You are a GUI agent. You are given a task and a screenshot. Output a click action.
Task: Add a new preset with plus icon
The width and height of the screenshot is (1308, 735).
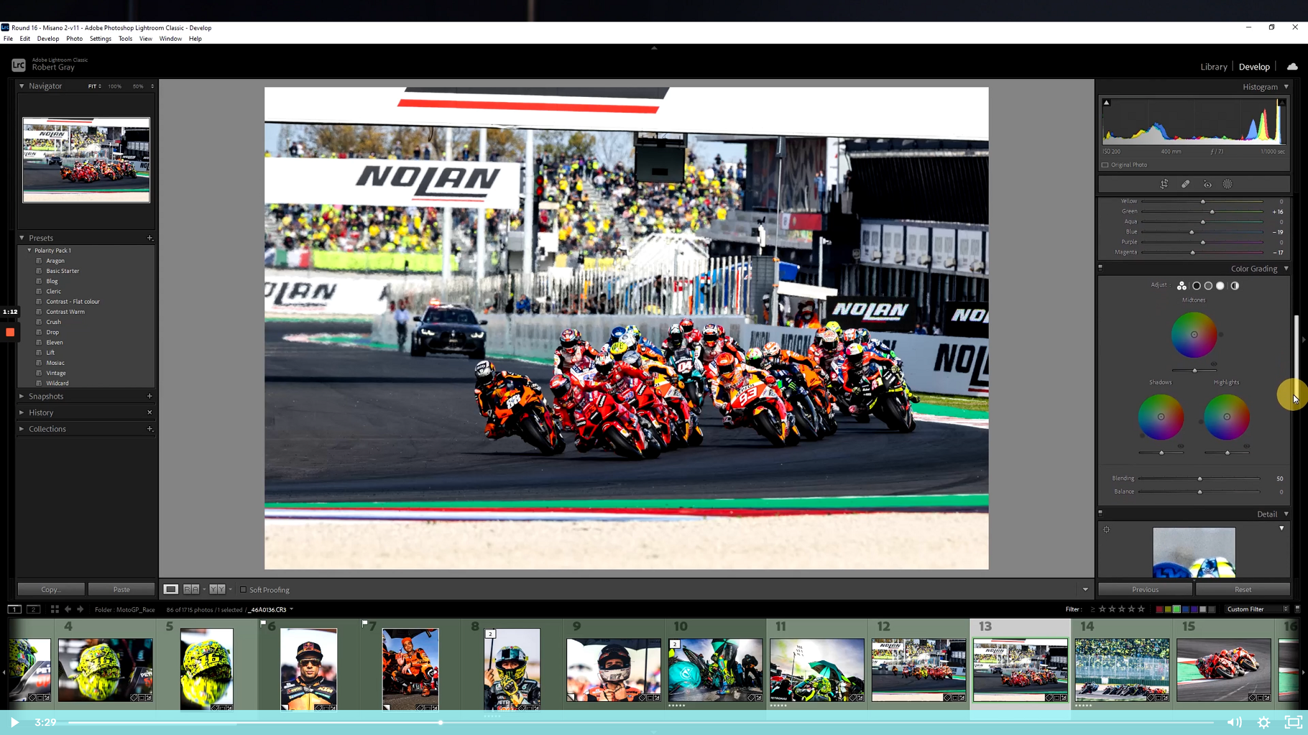150,238
